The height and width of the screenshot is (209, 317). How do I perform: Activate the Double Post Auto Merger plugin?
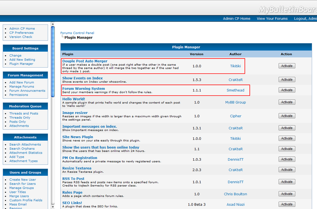286,66
